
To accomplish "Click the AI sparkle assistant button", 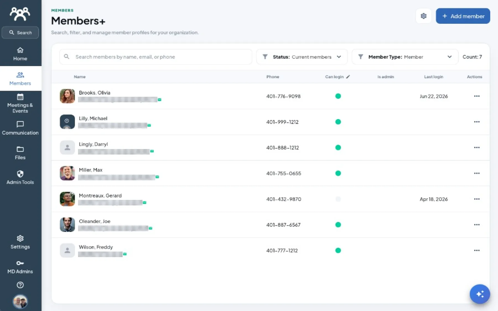I will click(480, 294).
